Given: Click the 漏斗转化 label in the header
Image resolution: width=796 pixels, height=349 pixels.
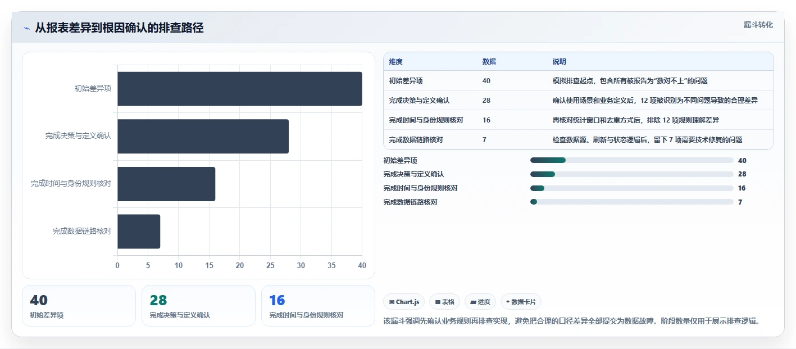Looking at the screenshot, I should pos(758,25).
